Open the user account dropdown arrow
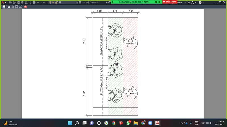This screenshot has height=127, width=227. (x=185, y=3)
